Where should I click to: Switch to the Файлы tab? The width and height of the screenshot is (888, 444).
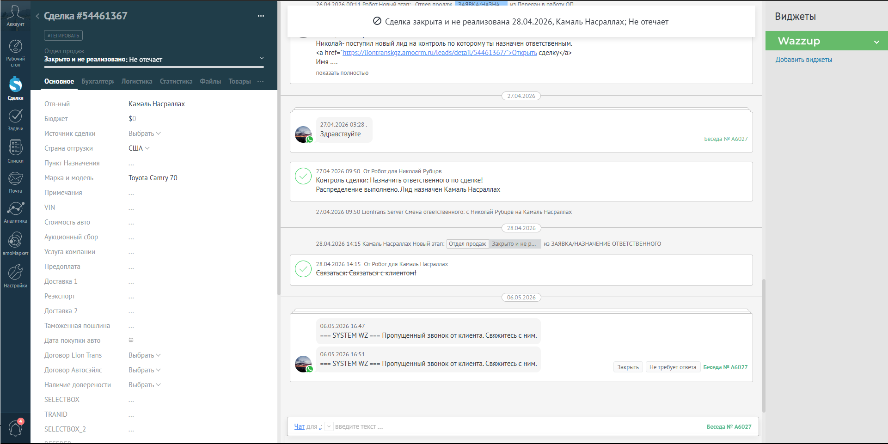(210, 81)
